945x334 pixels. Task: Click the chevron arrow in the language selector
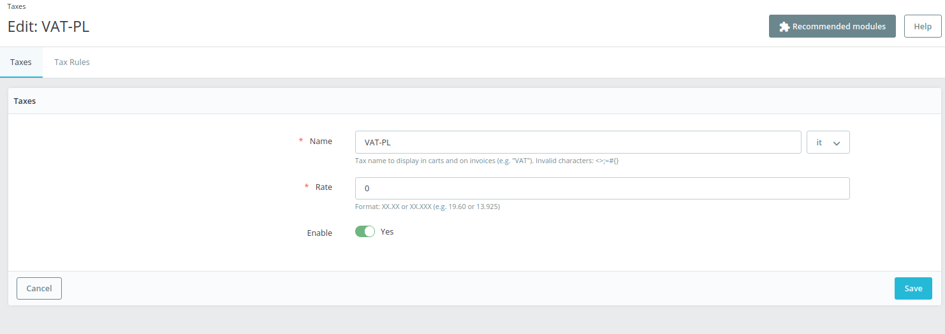point(837,143)
